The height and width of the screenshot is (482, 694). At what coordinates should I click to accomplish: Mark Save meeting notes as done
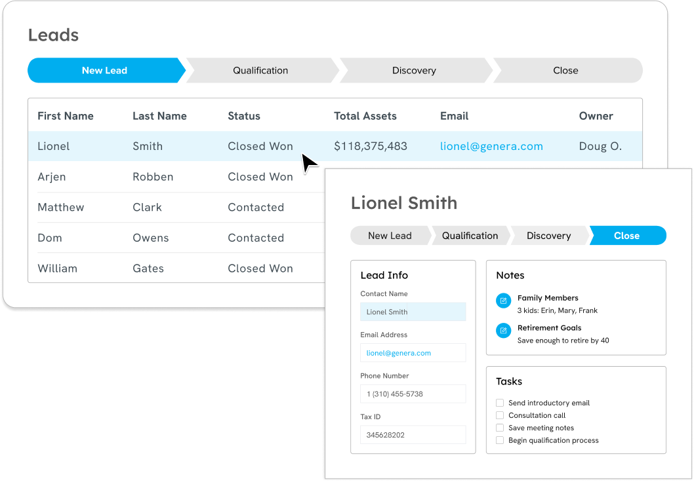500,428
